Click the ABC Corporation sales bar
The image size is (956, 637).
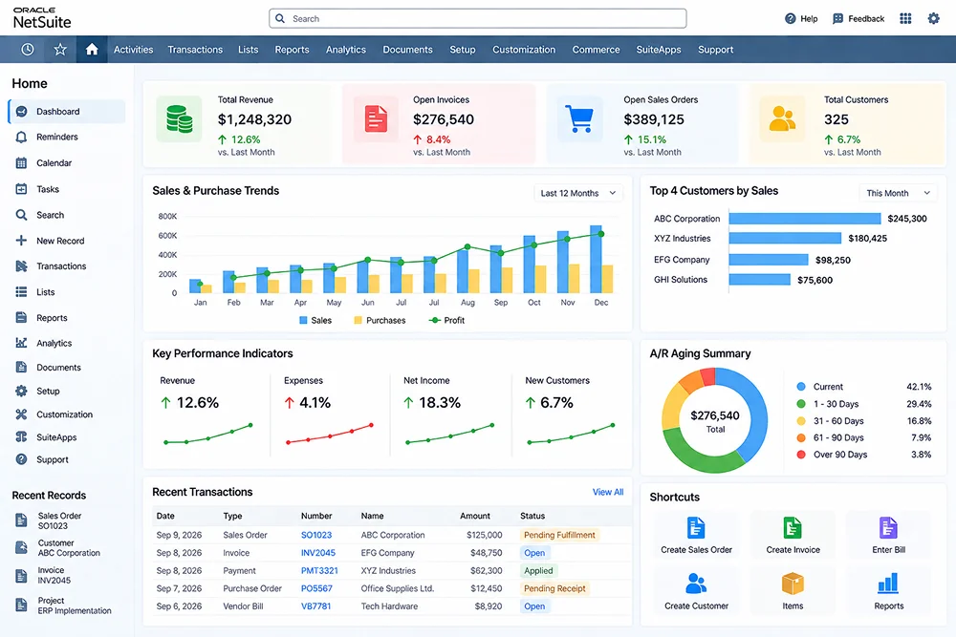[x=805, y=219]
